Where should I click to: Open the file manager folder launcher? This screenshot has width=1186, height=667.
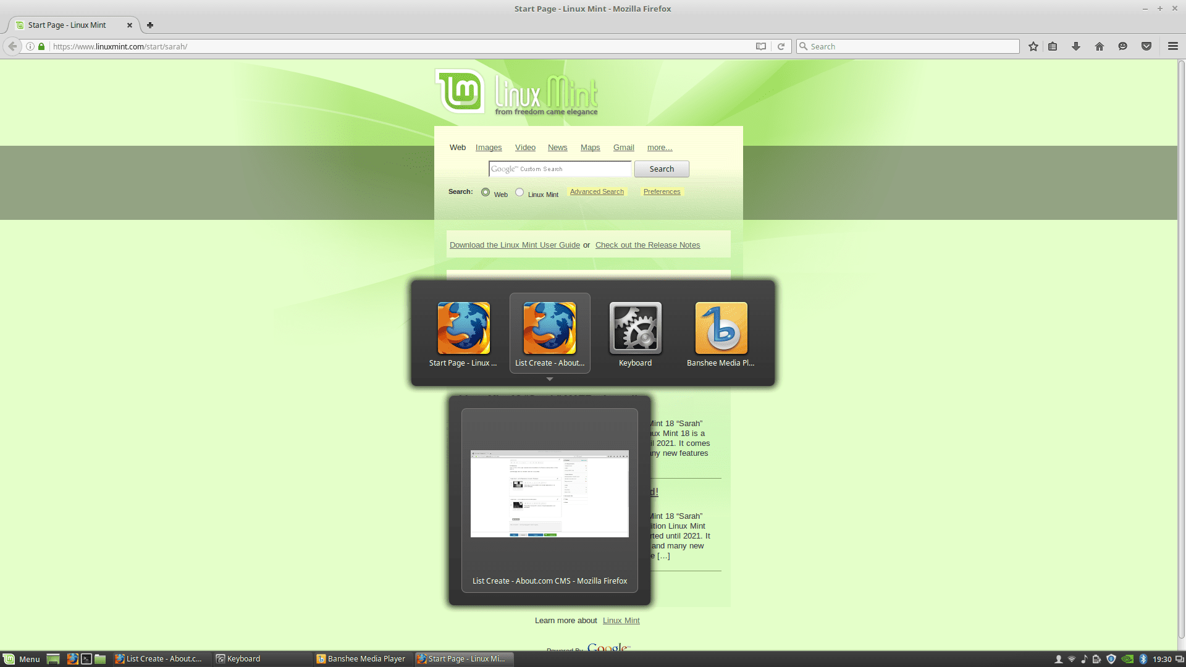(x=100, y=659)
